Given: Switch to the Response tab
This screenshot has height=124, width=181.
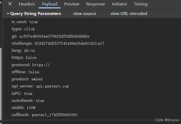Looking at the screenshot, I should point(96,4).
